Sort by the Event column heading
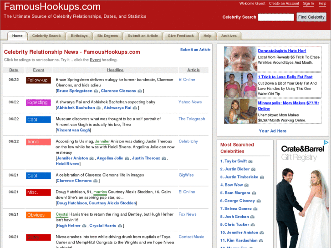The height and width of the screenshot is (248, 331). click(x=38, y=70)
